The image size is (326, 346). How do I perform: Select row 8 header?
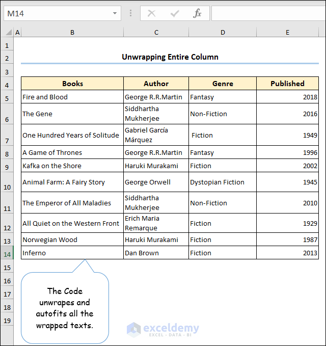pos(7,152)
